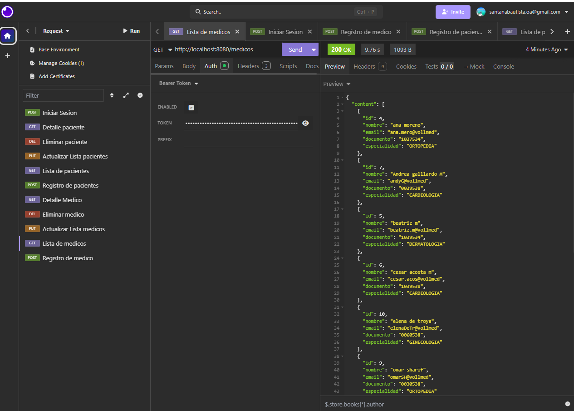
Task: Click the Invite button
Action: pyautogui.click(x=453, y=12)
